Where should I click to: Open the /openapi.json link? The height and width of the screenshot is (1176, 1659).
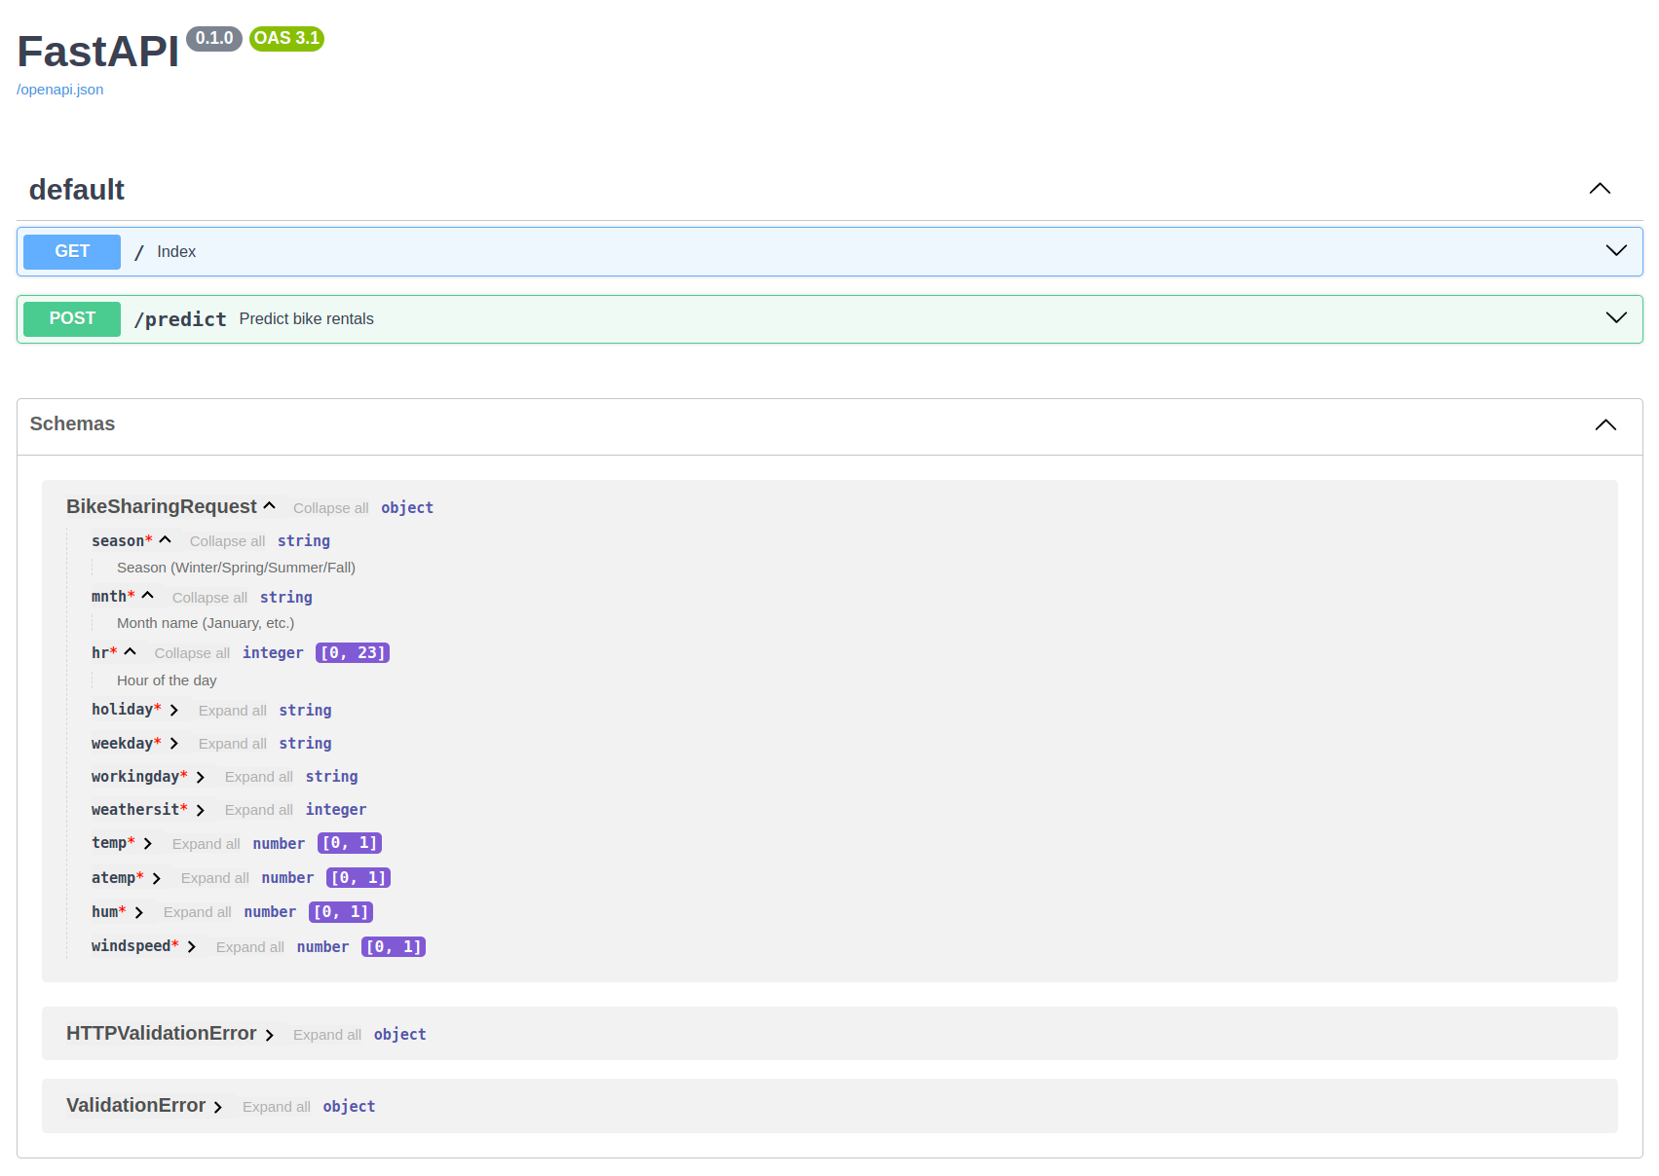pos(60,90)
